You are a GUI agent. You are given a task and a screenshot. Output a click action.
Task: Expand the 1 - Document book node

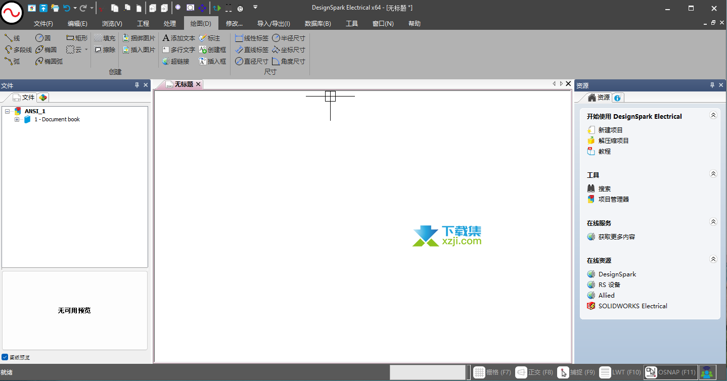tap(17, 120)
